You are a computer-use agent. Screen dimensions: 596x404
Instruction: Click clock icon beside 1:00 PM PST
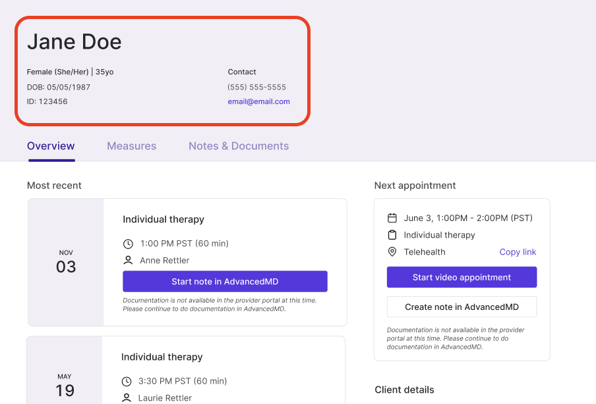(128, 244)
